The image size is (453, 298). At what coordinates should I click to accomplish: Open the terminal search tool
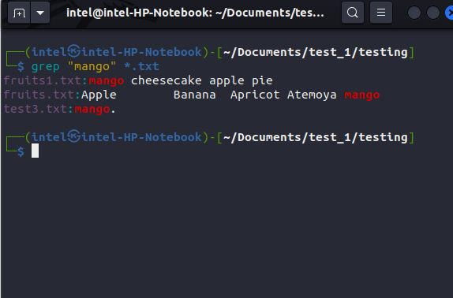pyautogui.click(x=353, y=13)
